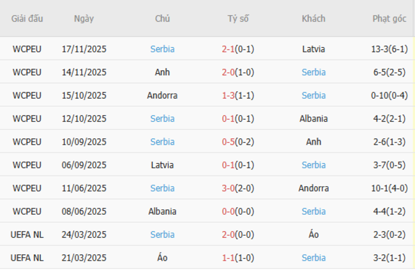
Task: Click the 10-1(4-0) corner kicks result
Action: (x=389, y=189)
